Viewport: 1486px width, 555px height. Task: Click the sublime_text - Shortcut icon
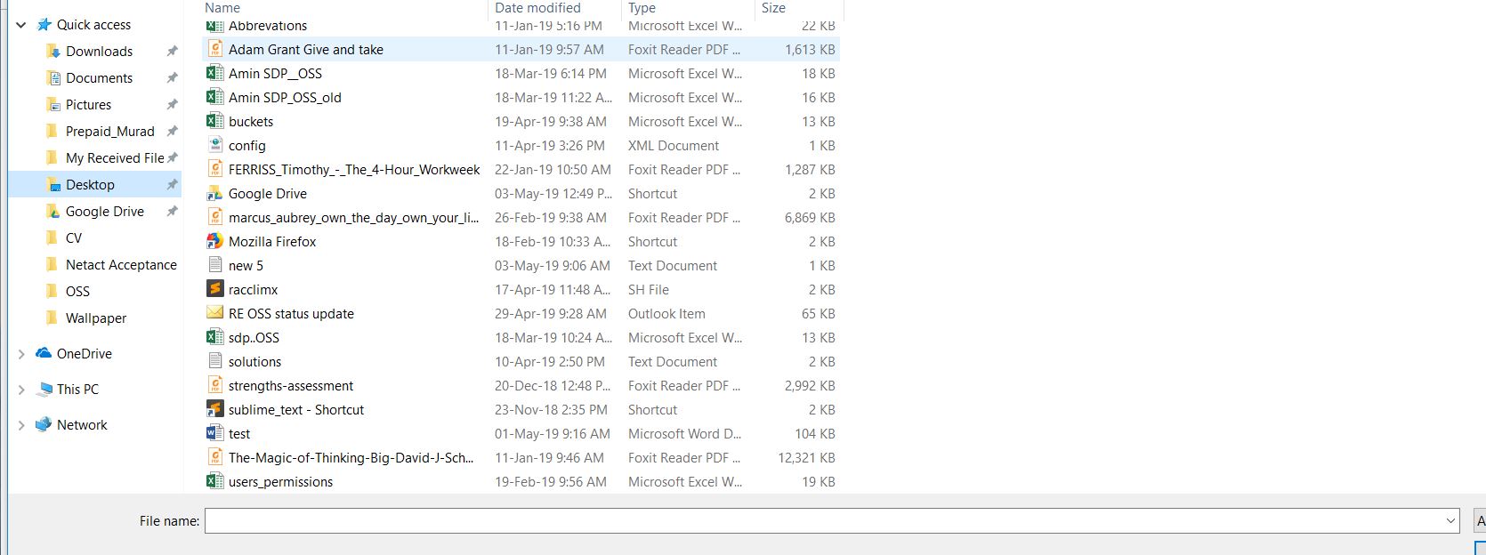click(214, 409)
